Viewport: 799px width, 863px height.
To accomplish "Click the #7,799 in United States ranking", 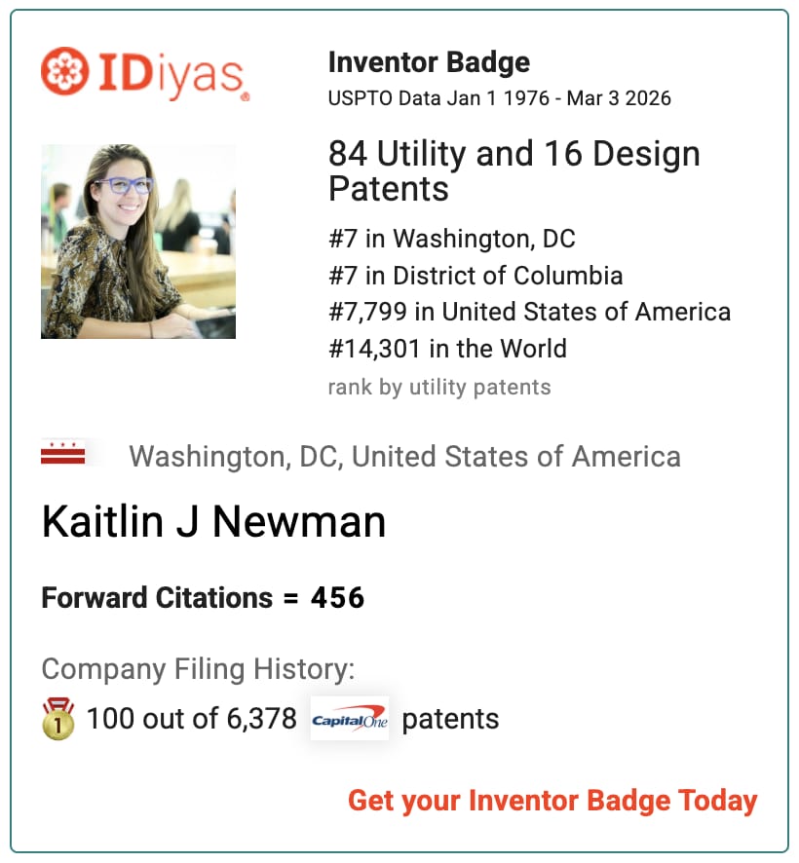I will click(x=529, y=312).
